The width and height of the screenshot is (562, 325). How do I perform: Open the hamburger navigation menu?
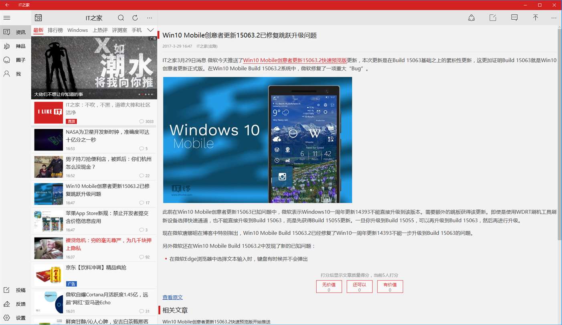point(7,18)
